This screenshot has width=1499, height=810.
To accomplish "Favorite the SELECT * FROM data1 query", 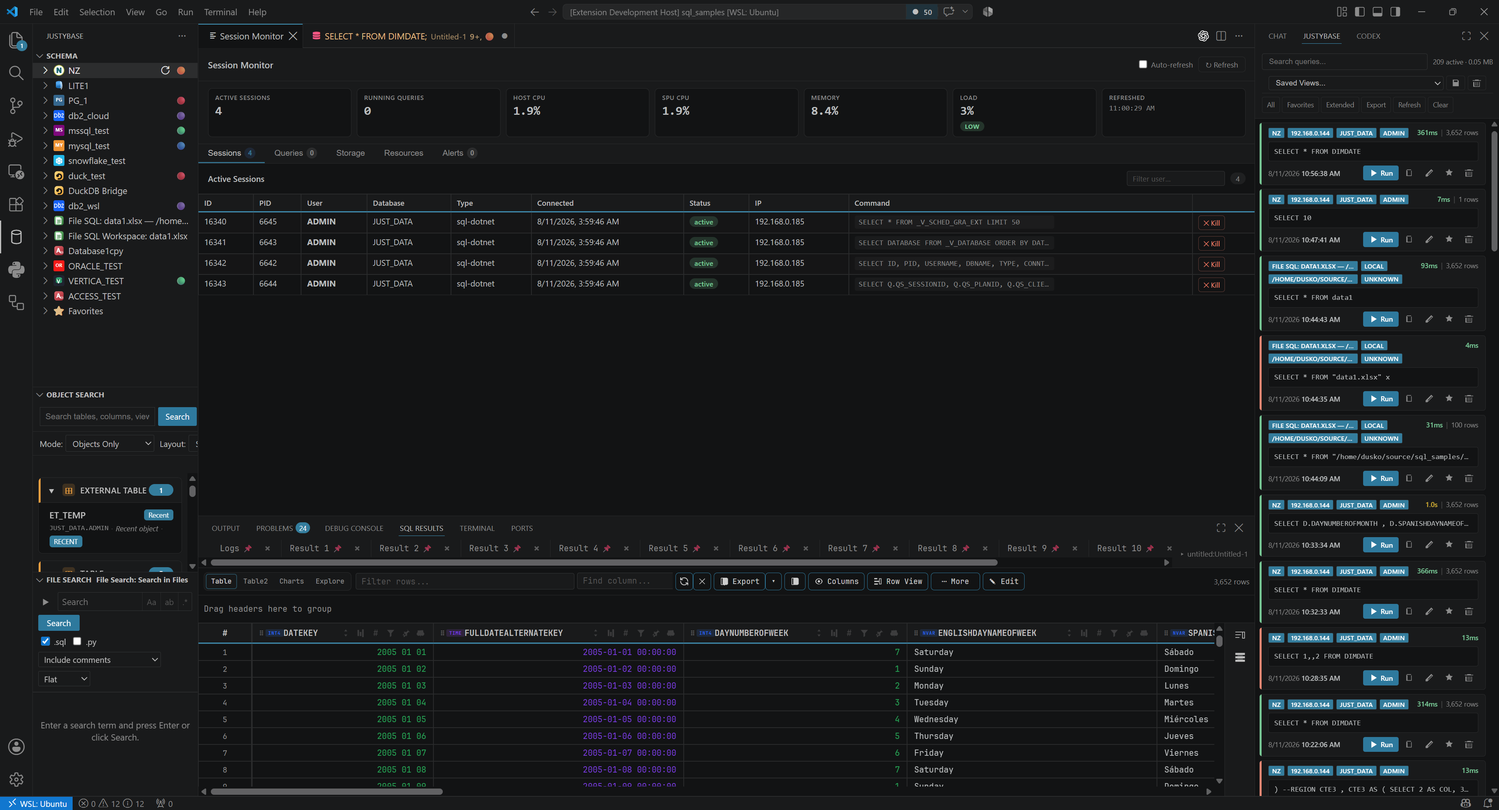I will click(1449, 319).
